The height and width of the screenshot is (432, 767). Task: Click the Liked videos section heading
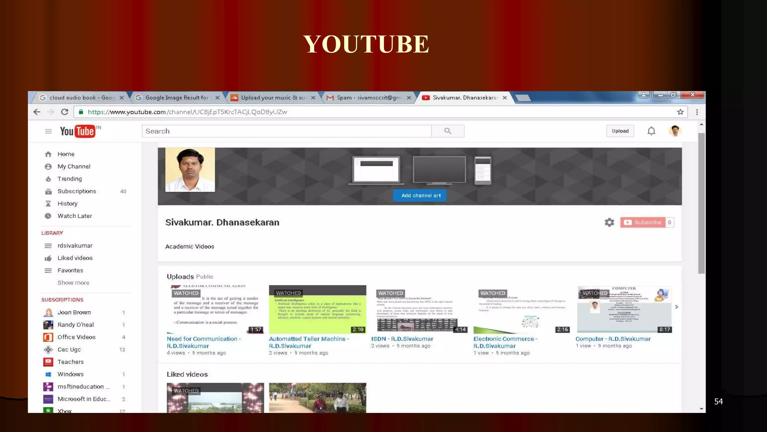pos(187,374)
